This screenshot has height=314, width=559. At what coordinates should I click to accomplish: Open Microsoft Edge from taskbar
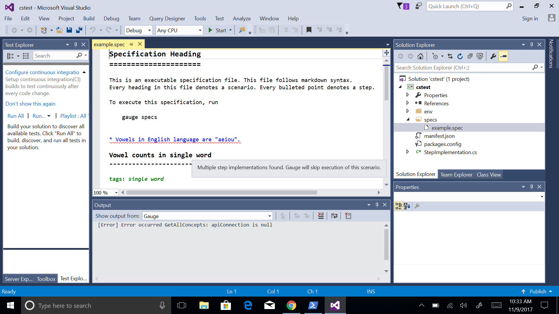pos(248,305)
